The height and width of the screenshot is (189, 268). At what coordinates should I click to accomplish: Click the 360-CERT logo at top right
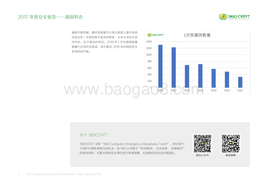234,17
